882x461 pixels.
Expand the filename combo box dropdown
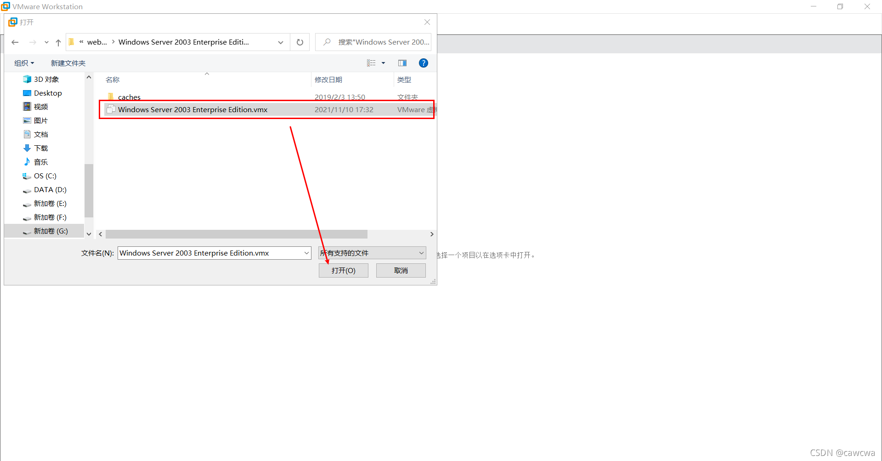coord(306,253)
